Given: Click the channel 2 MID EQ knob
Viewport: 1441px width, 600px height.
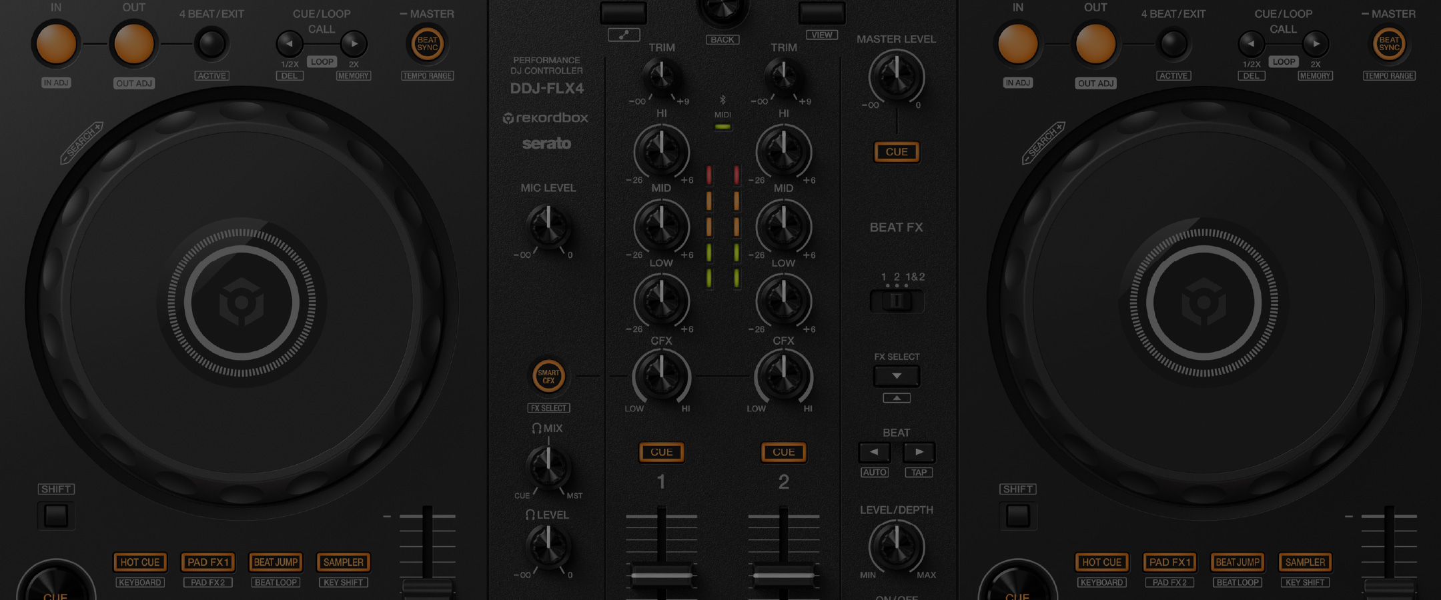Looking at the screenshot, I should pos(784,226).
